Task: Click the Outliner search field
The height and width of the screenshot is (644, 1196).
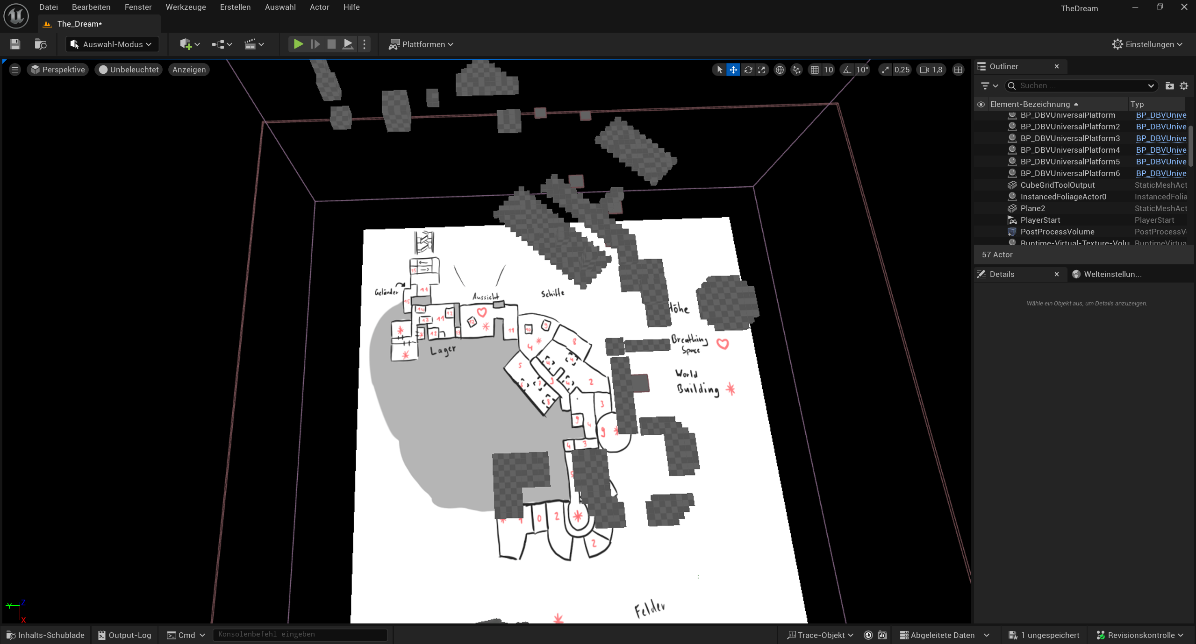Action: [1081, 85]
